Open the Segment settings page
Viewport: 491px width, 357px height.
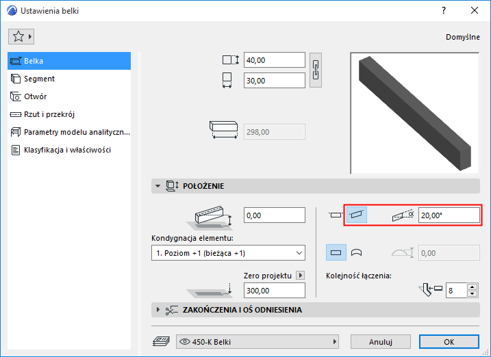69,79
